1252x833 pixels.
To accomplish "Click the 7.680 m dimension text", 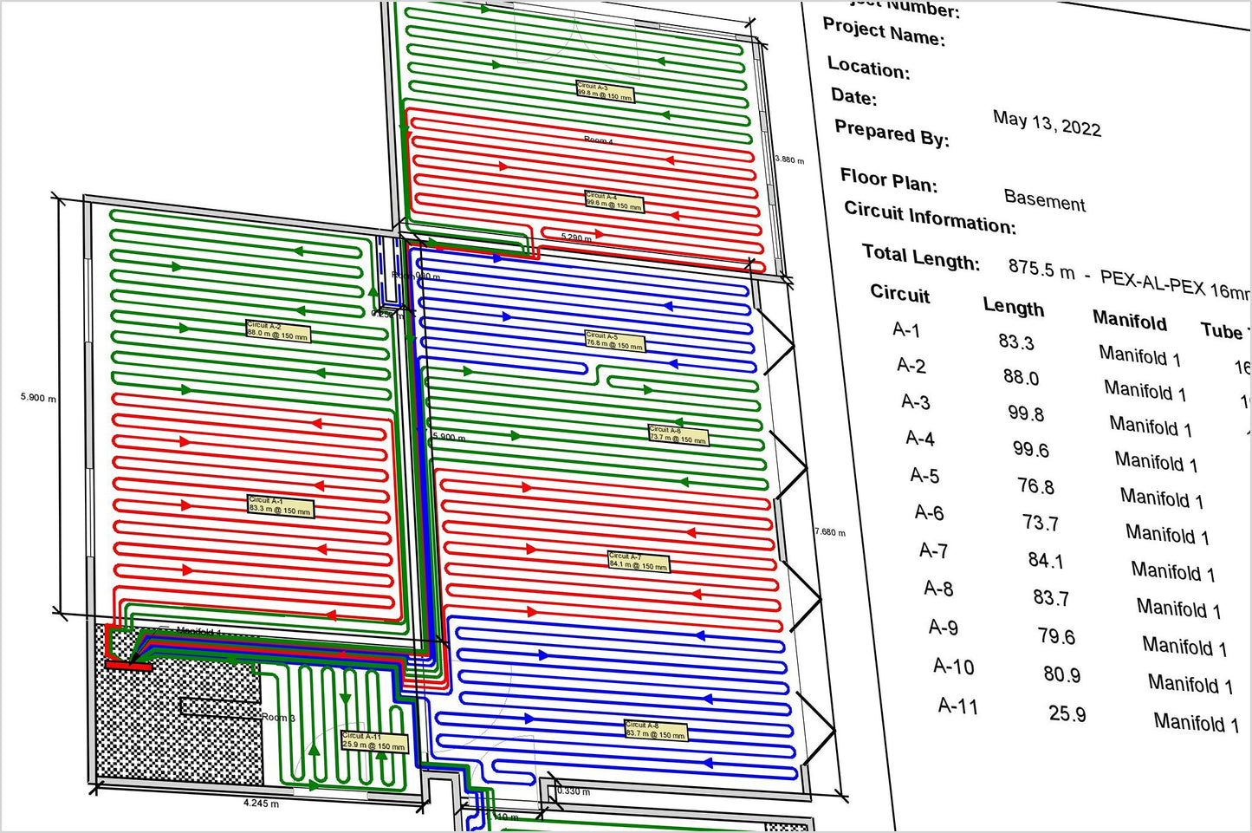I will coord(829,531).
